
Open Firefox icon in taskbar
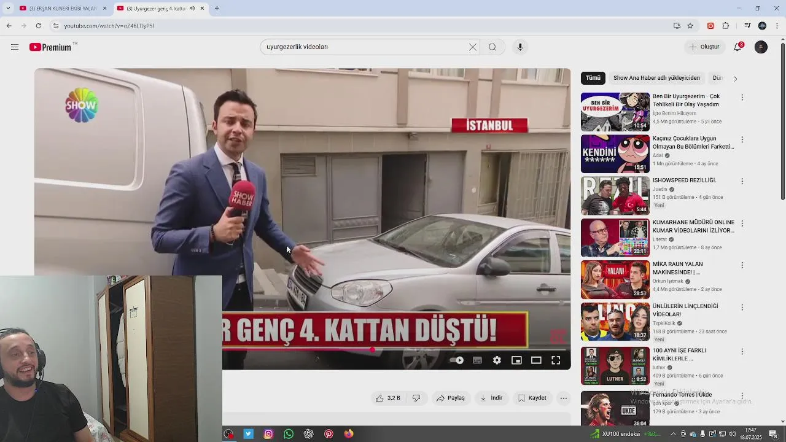(x=349, y=434)
